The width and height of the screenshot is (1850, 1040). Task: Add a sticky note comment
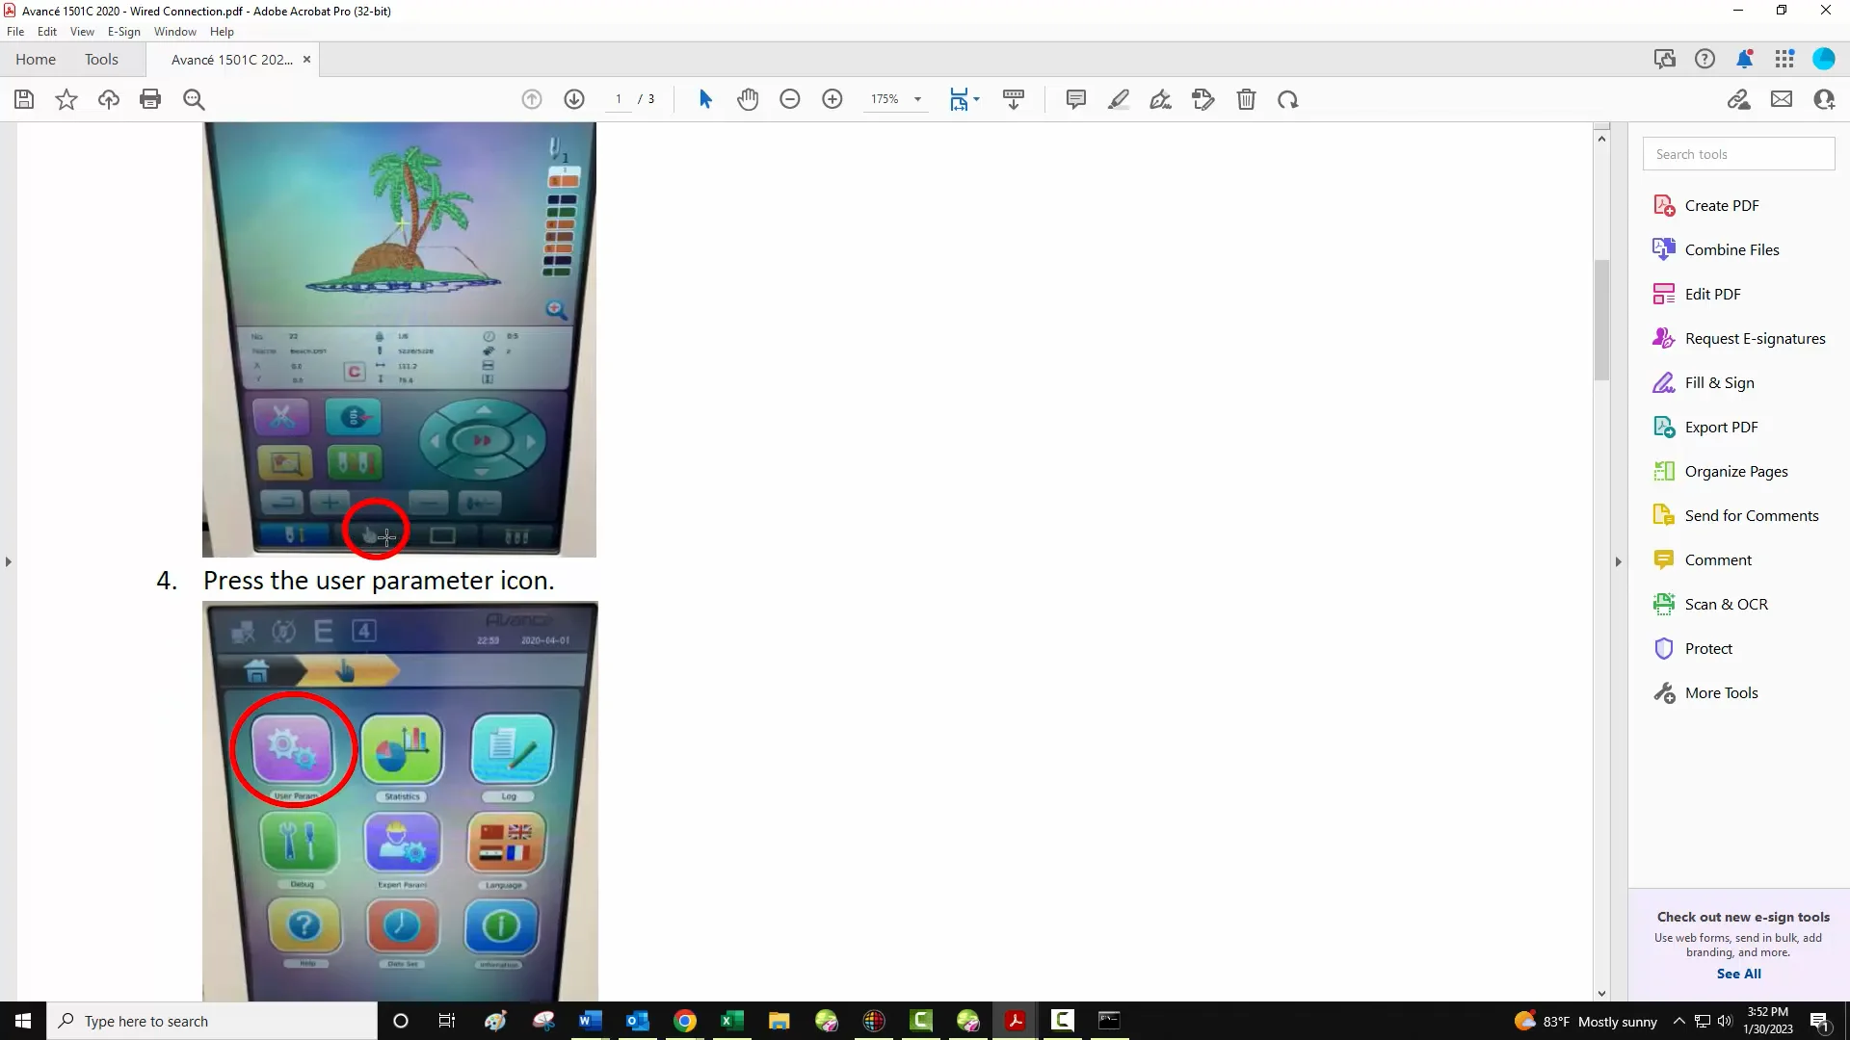tap(1076, 99)
